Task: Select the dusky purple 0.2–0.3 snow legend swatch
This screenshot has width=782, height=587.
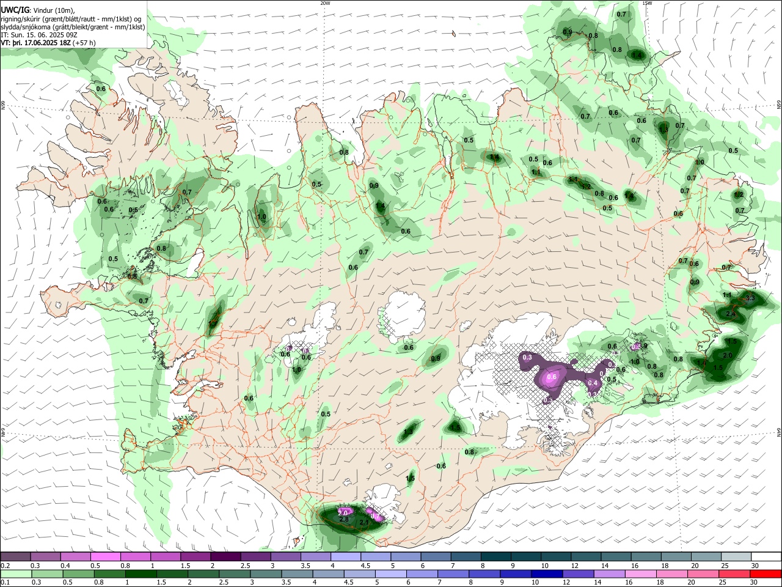Action: click(x=16, y=556)
